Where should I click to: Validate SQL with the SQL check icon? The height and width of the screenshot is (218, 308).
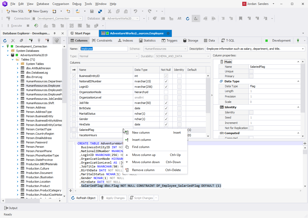pyautogui.click(x=196, y=18)
